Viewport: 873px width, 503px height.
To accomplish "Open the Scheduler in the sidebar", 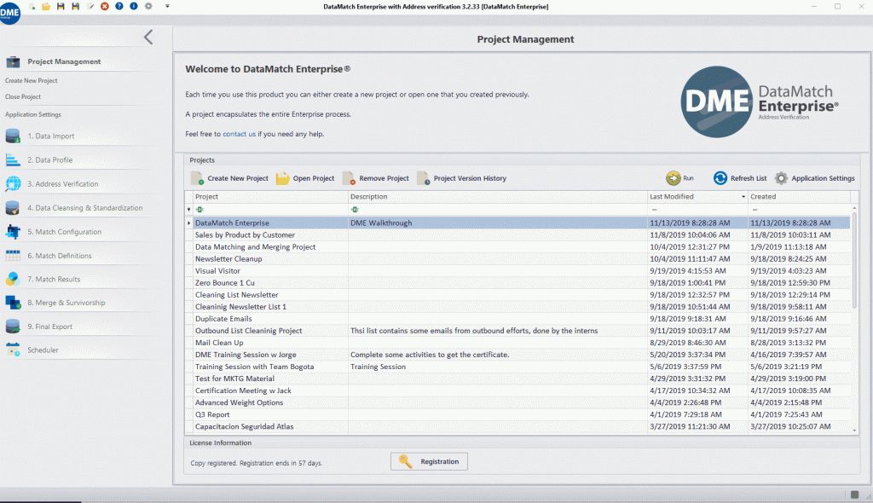I will [x=43, y=350].
